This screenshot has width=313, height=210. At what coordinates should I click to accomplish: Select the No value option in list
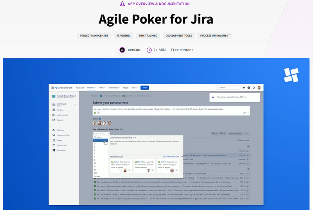coord(101,137)
